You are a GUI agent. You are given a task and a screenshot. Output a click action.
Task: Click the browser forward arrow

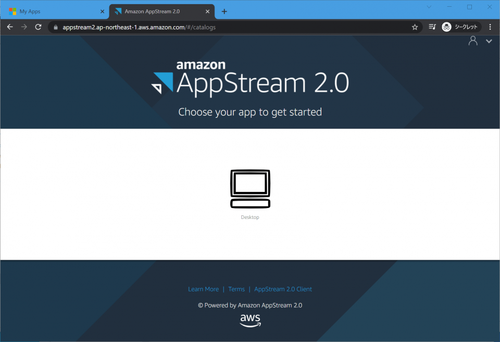click(x=24, y=27)
